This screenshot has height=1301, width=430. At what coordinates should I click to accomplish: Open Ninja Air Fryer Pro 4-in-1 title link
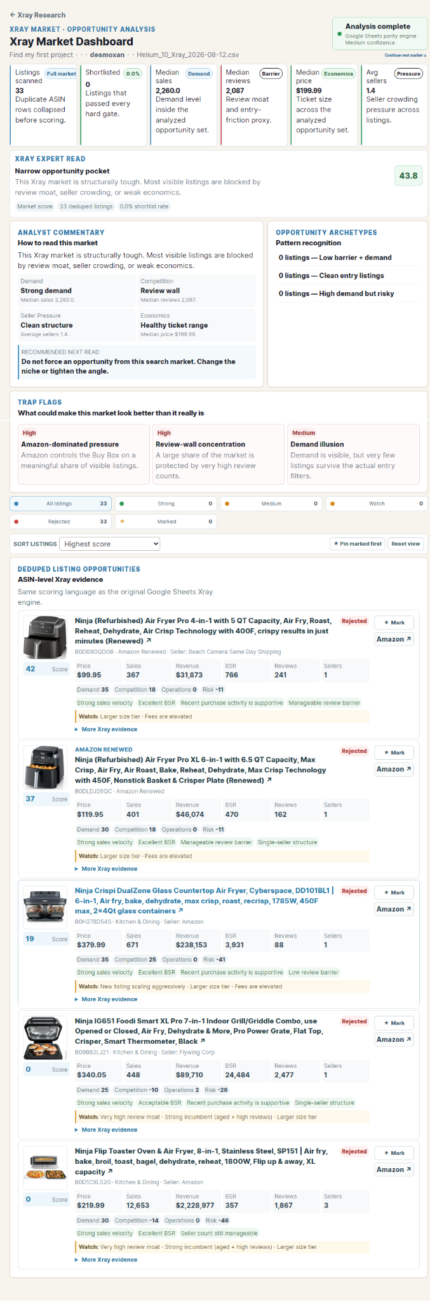pyautogui.click(x=202, y=631)
